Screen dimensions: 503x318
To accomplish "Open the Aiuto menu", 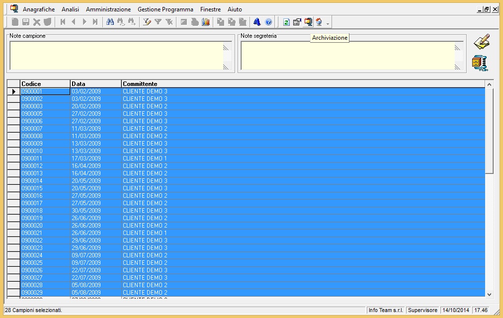I will click(x=235, y=9).
